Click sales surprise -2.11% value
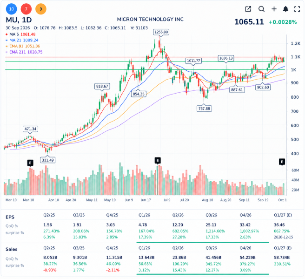 tap(113, 270)
